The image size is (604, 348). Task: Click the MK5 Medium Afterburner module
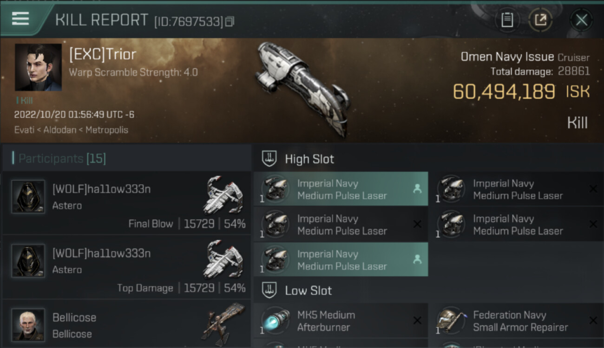[x=341, y=321]
